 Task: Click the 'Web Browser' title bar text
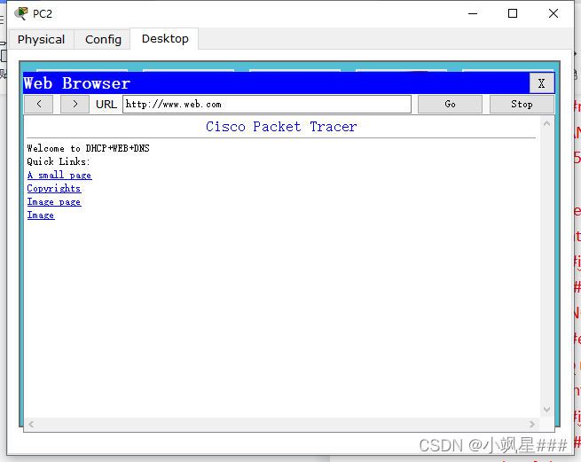pos(76,83)
